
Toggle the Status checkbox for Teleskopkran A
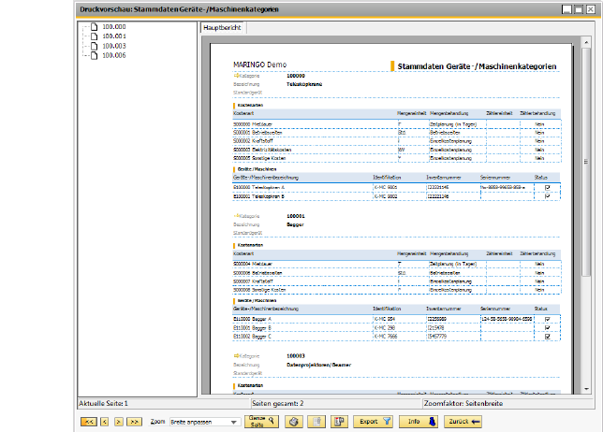547,187
